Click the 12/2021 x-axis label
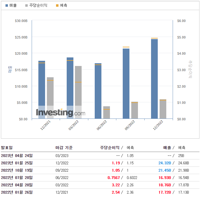The height and width of the screenshot is (197, 201). pos(45,125)
